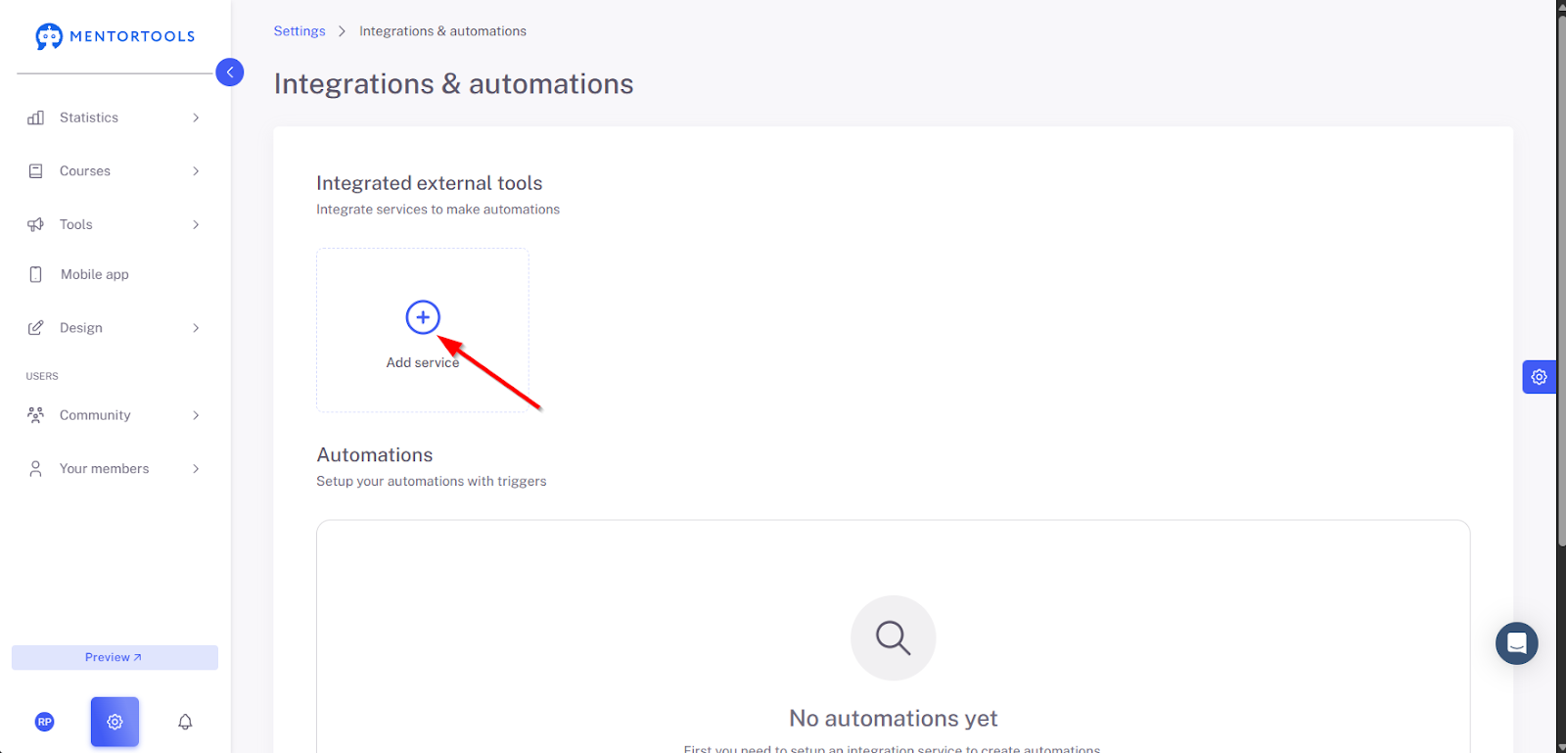Click the Settings breadcrumb link
The width and height of the screenshot is (1566, 753).
299,31
